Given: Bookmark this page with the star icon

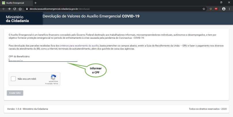Looking at the screenshot, I should pos(204,9).
